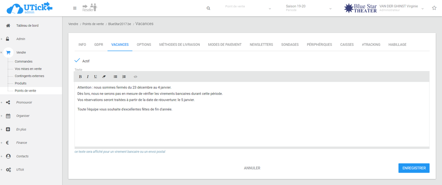Click the hamburger menu icon
Image resolution: width=442 pixels, height=185 pixels.
[x=75, y=8]
